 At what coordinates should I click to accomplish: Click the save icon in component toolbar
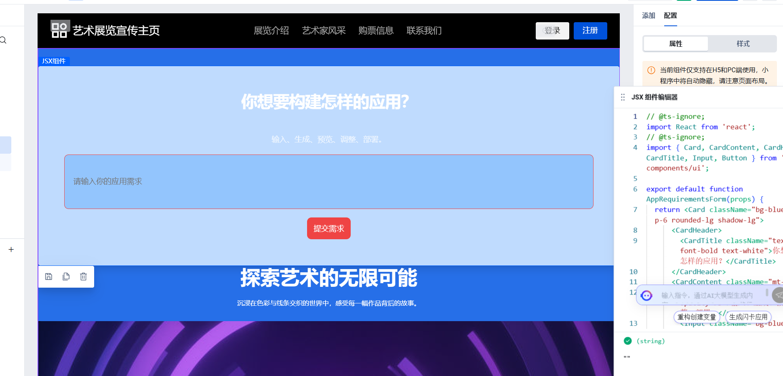(48, 276)
